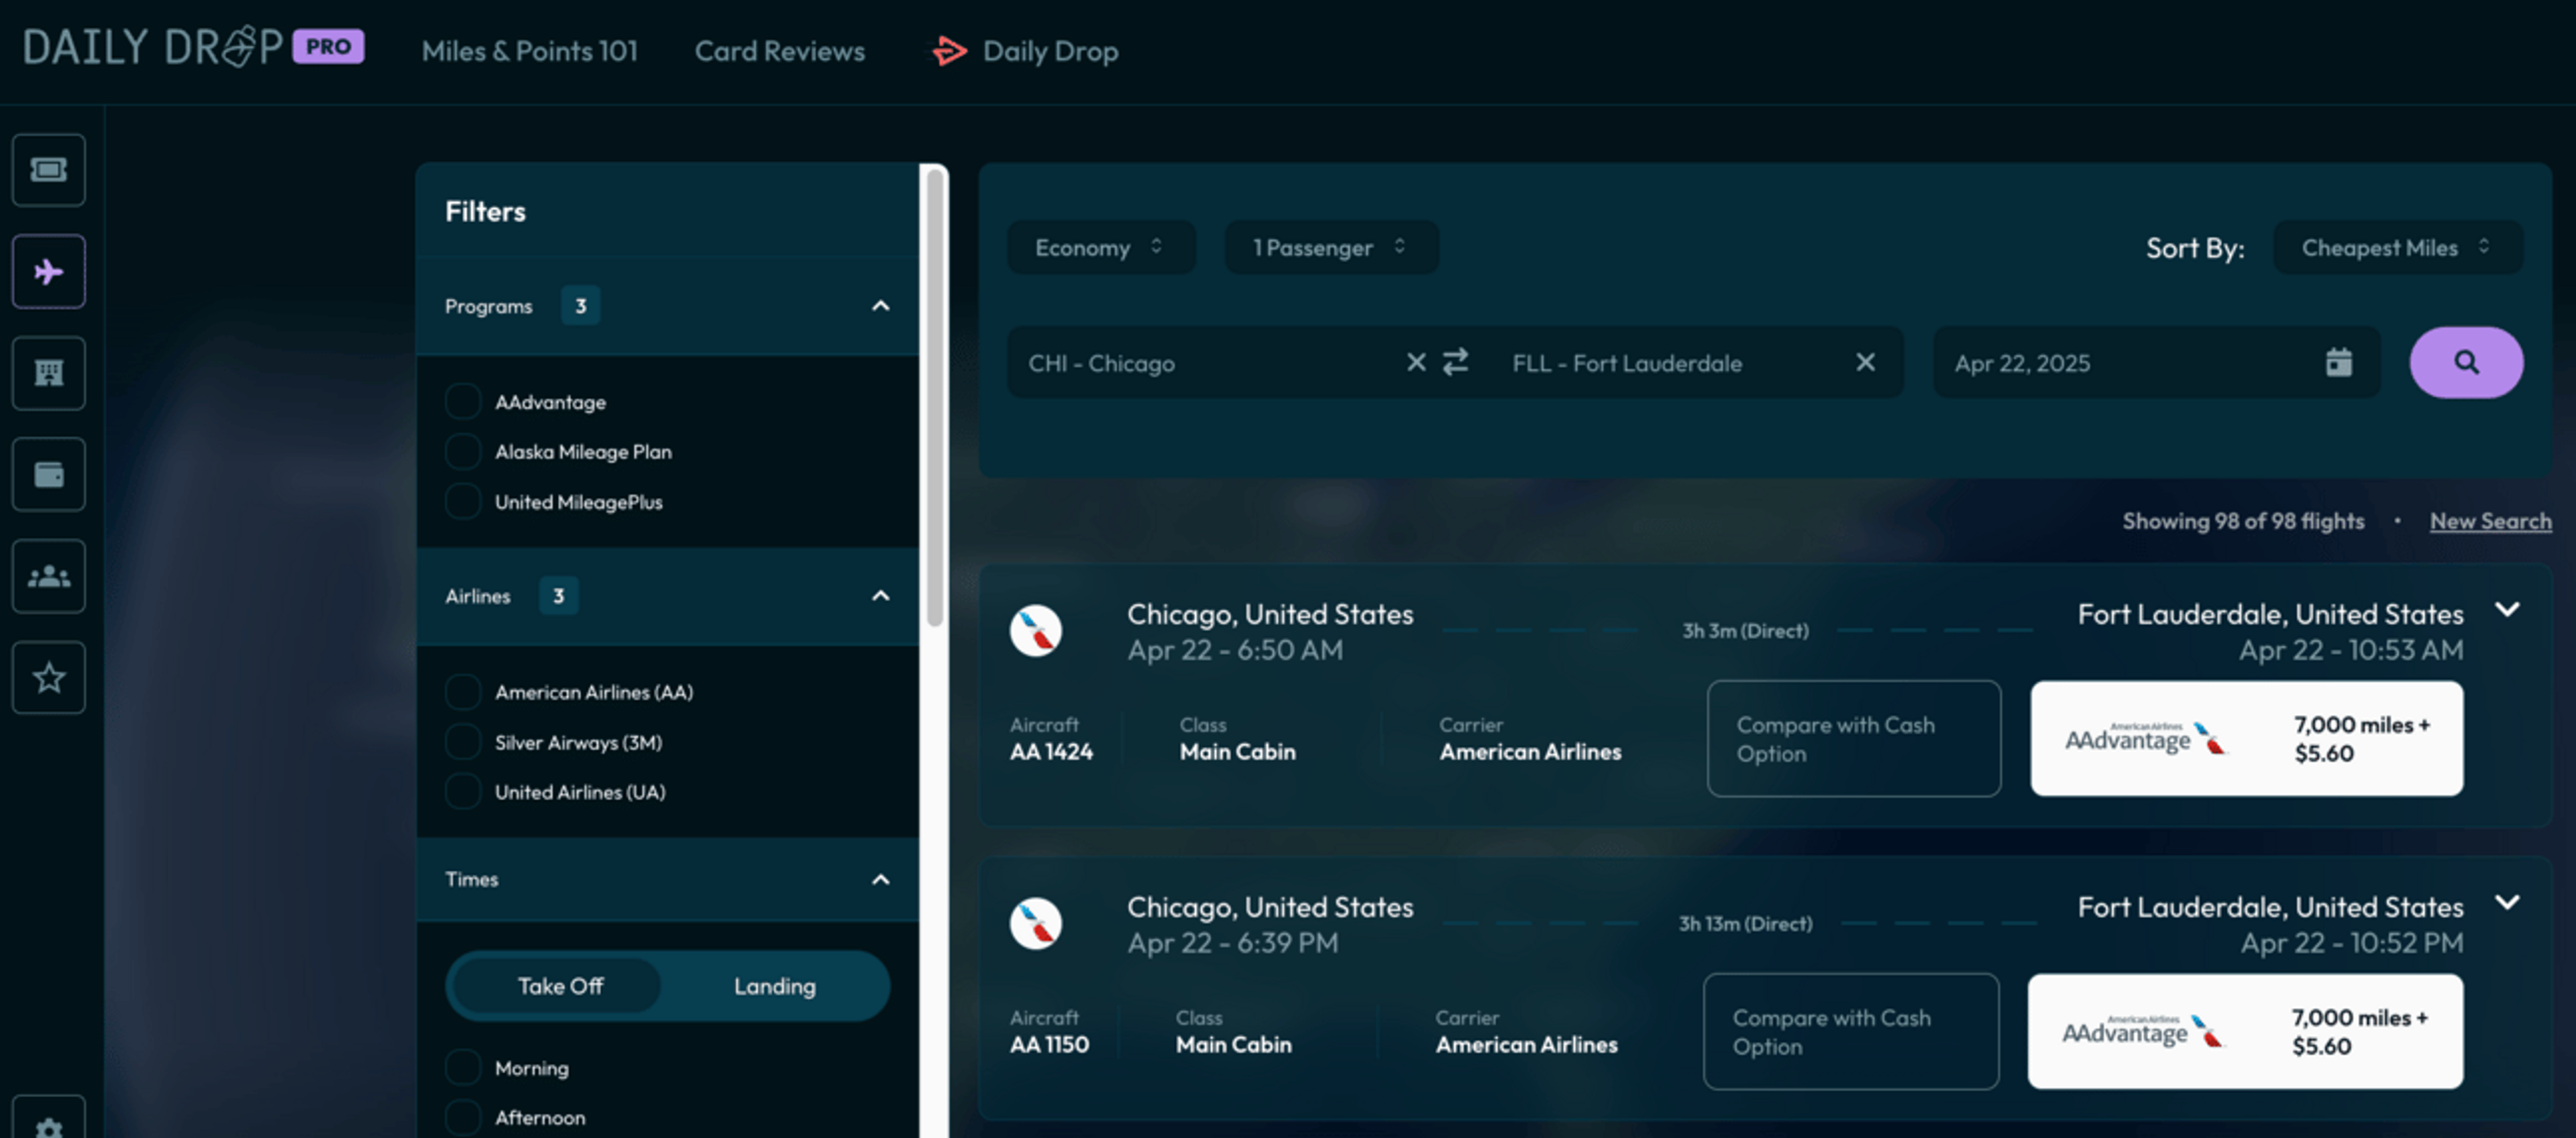Open Miles & Points 101 menu
This screenshot has height=1138, width=2576.
tap(529, 51)
